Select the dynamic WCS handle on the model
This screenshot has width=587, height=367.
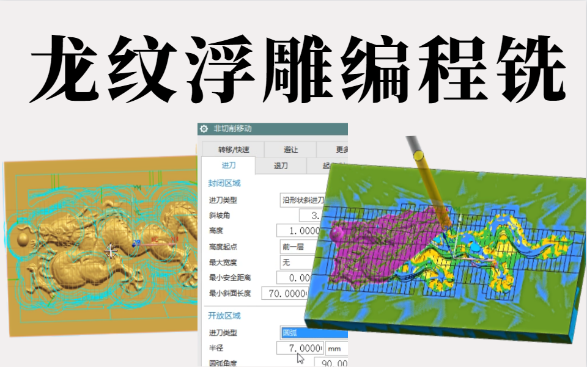[111, 251]
